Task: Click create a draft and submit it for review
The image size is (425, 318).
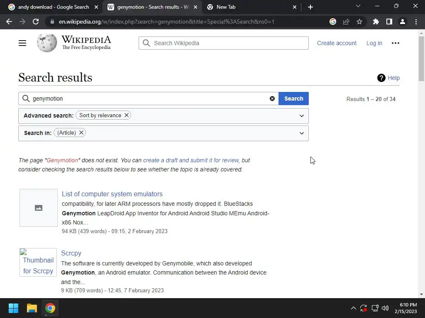Action: 191,160
